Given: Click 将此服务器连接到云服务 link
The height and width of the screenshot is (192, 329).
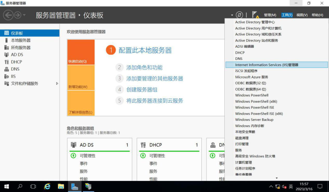Looking at the screenshot, I should 155,101.
